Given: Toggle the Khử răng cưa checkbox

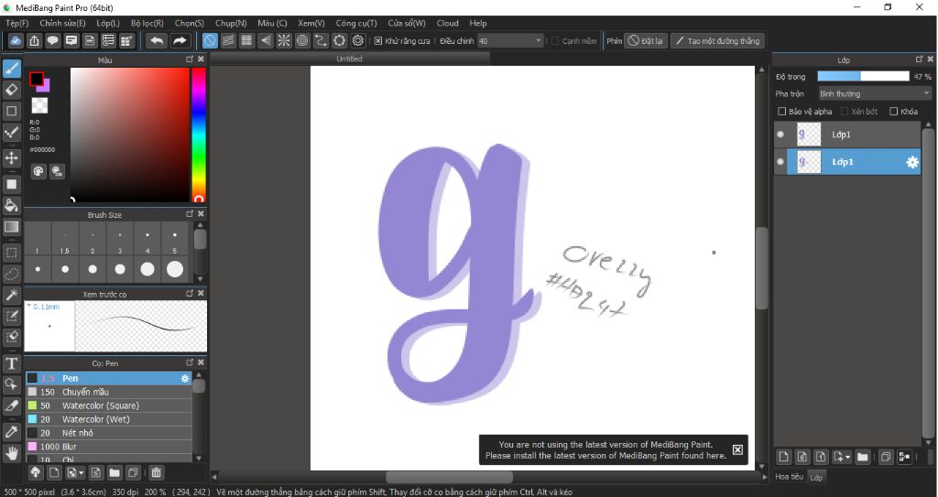Looking at the screenshot, I should click(378, 41).
